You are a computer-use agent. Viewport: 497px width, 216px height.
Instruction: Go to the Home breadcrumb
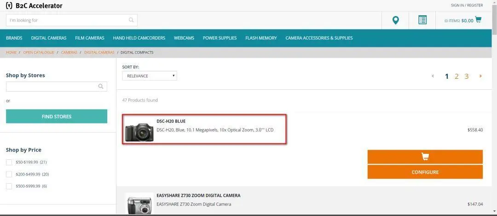pos(11,53)
